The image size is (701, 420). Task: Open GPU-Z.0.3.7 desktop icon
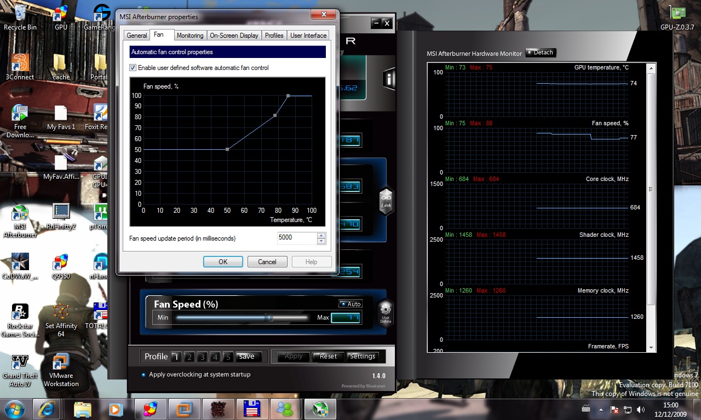[677, 17]
